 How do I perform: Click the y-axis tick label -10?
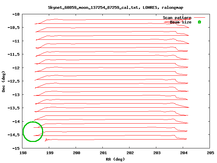[16, 14]
